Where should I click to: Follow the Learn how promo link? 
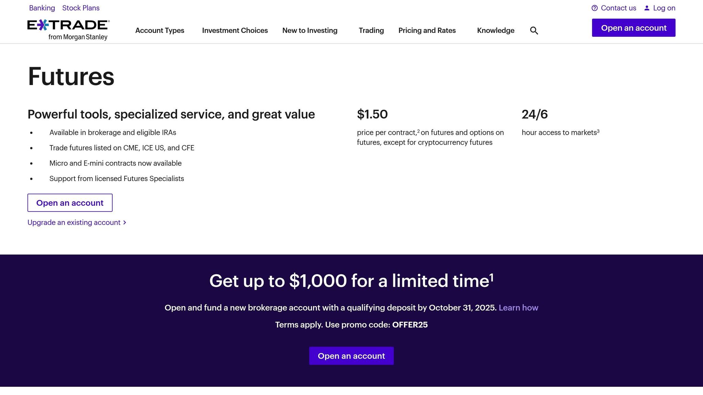(518, 308)
